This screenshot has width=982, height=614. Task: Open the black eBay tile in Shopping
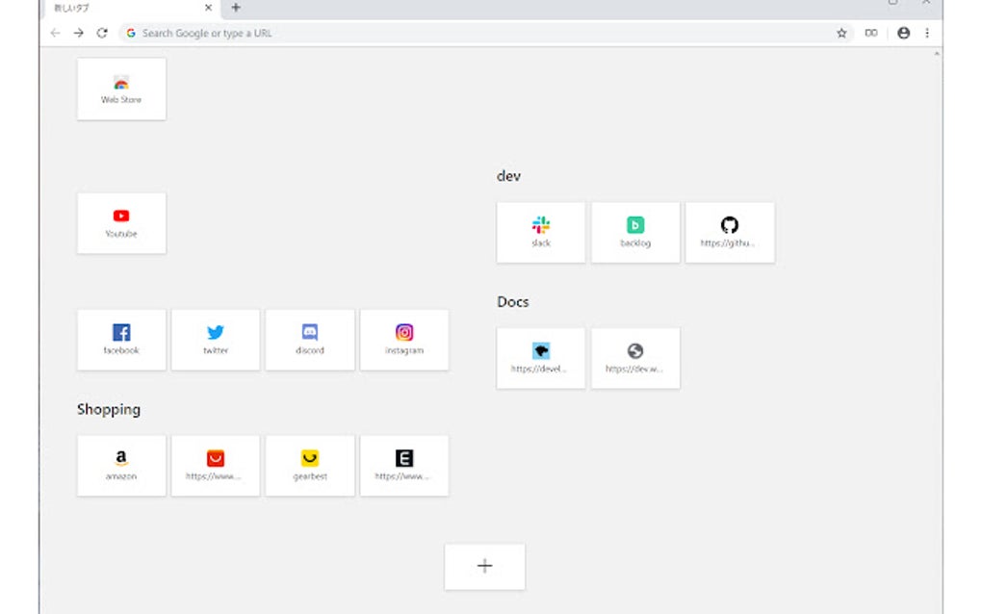[x=403, y=465]
